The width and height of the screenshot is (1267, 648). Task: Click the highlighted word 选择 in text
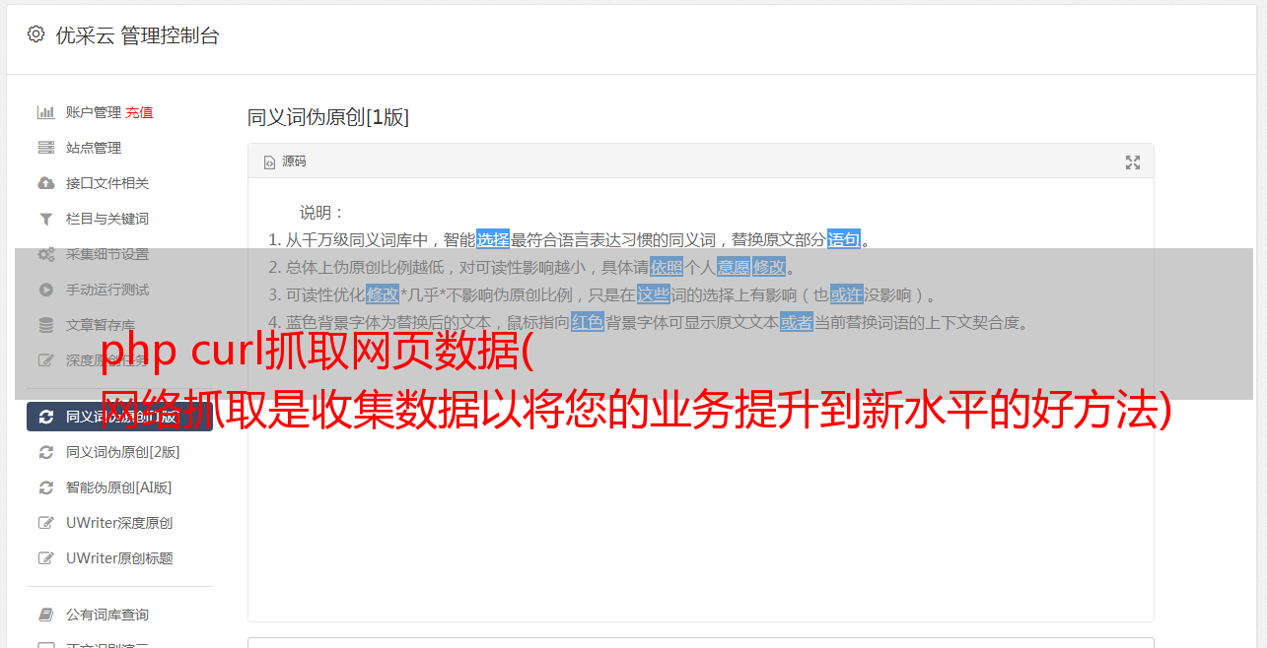tap(493, 239)
